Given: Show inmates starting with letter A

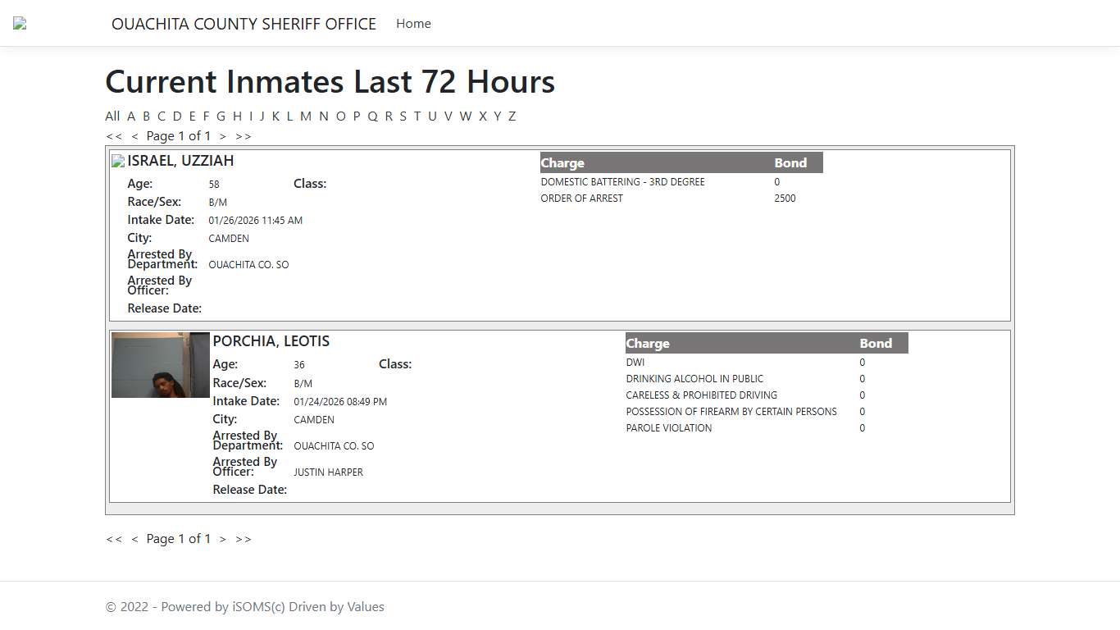Looking at the screenshot, I should (x=131, y=116).
